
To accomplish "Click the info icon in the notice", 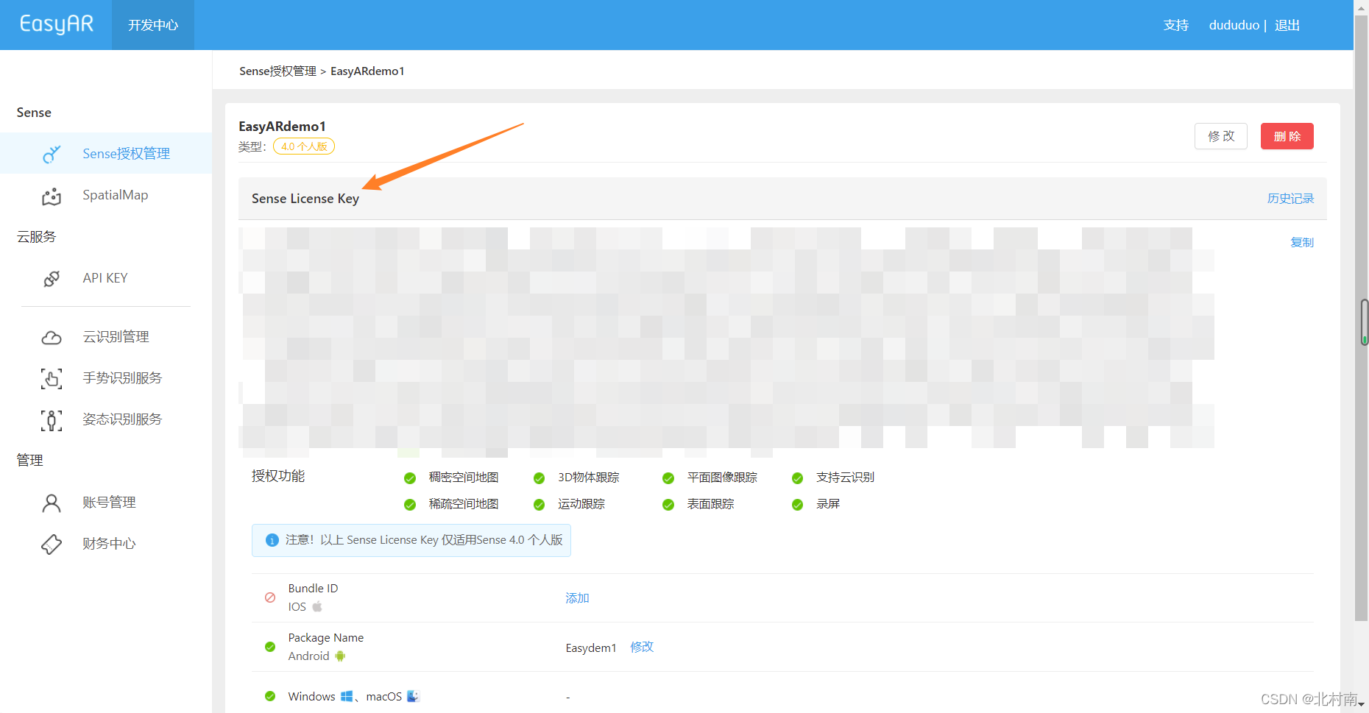I will tap(272, 540).
